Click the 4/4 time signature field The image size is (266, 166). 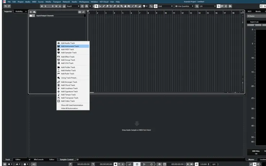pyautogui.click(x=214, y=164)
